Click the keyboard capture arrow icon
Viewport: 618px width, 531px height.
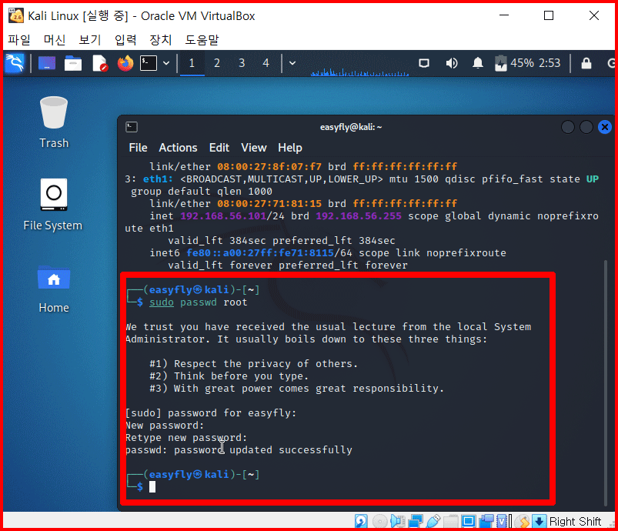click(539, 522)
